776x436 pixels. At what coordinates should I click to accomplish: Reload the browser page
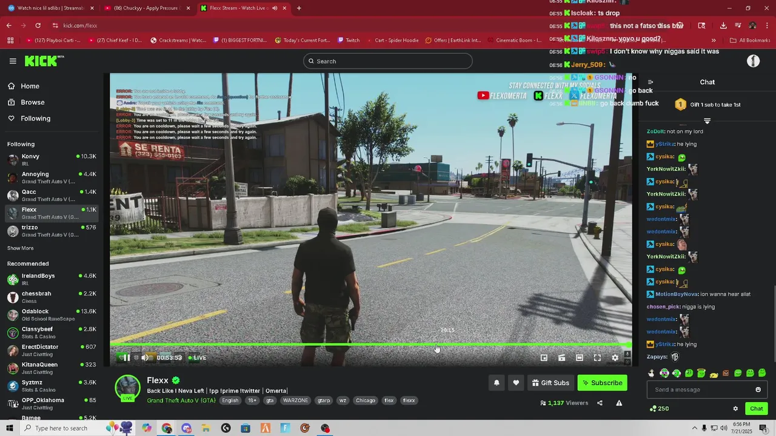pyautogui.click(x=38, y=25)
